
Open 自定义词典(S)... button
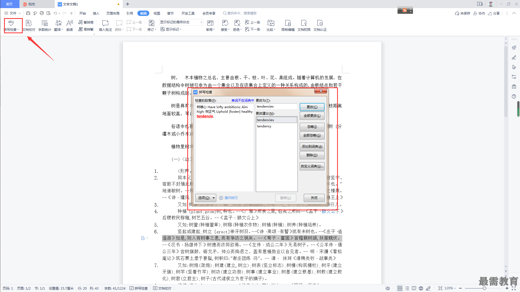click(x=312, y=166)
